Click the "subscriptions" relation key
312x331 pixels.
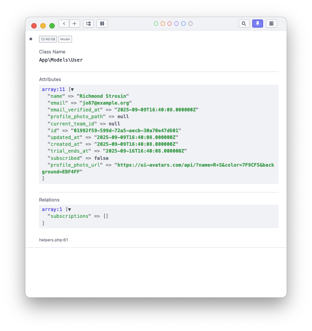[x=69, y=216]
